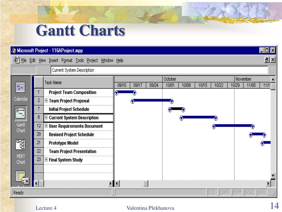
Task: Open the Tools menu
Action: (x=80, y=60)
